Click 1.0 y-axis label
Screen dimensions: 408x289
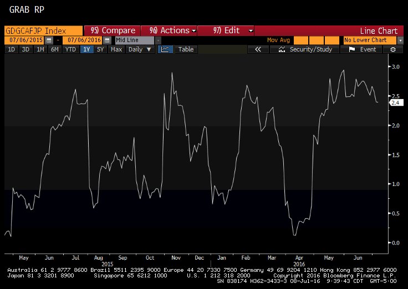click(395, 184)
